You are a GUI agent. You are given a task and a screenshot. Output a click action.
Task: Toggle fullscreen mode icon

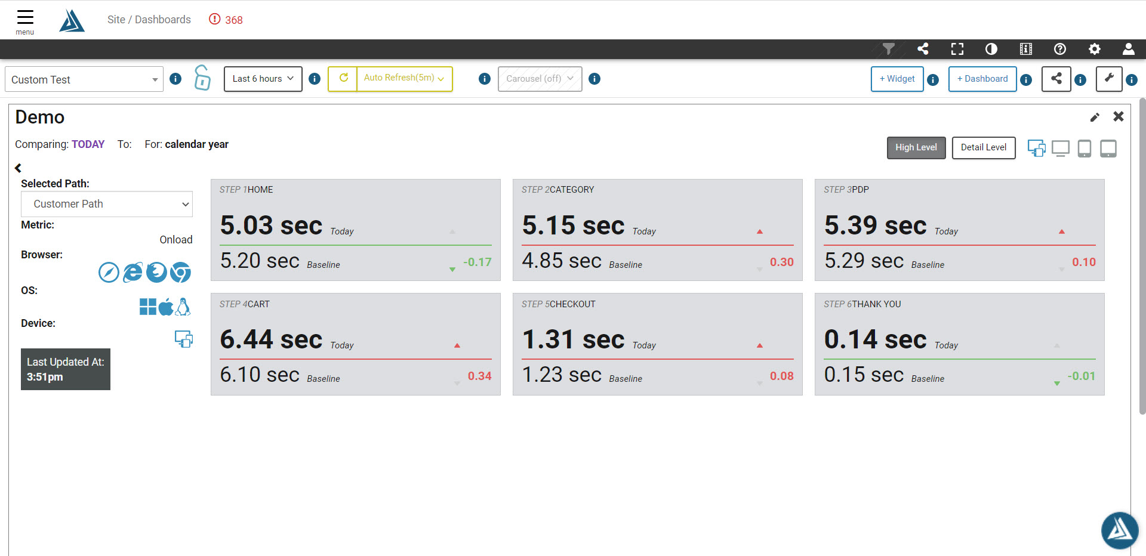[x=957, y=49]
